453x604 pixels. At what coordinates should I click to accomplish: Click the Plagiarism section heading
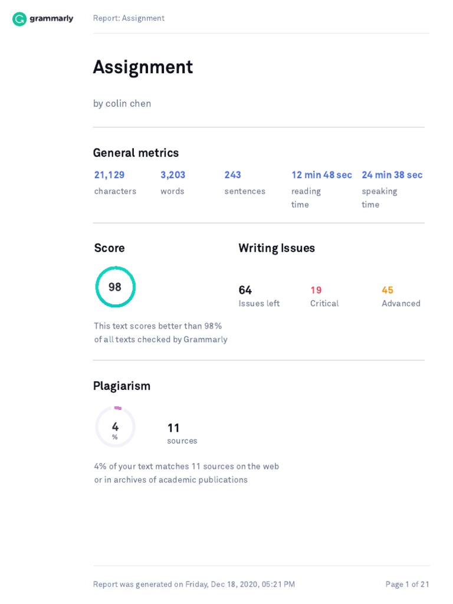point(122,386)
